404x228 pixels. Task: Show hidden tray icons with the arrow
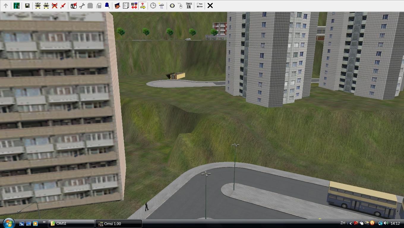point(351,224)
